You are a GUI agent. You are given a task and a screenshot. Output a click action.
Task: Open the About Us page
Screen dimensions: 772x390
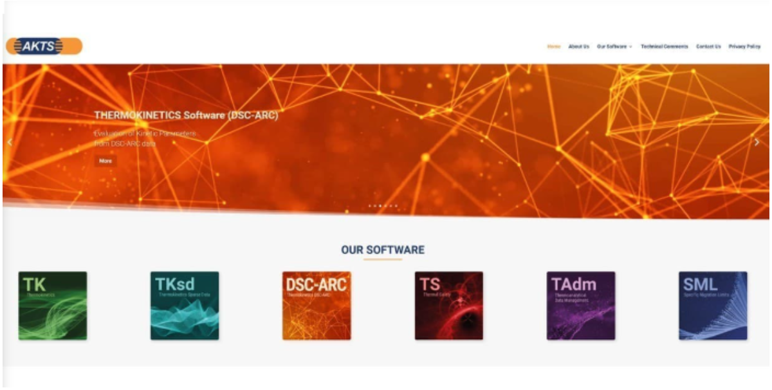[578, 47]
